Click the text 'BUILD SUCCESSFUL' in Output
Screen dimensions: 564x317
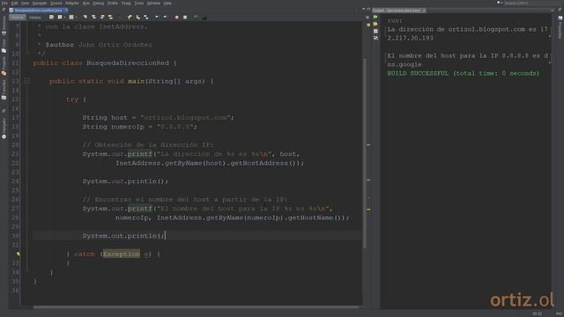point(418,73)
